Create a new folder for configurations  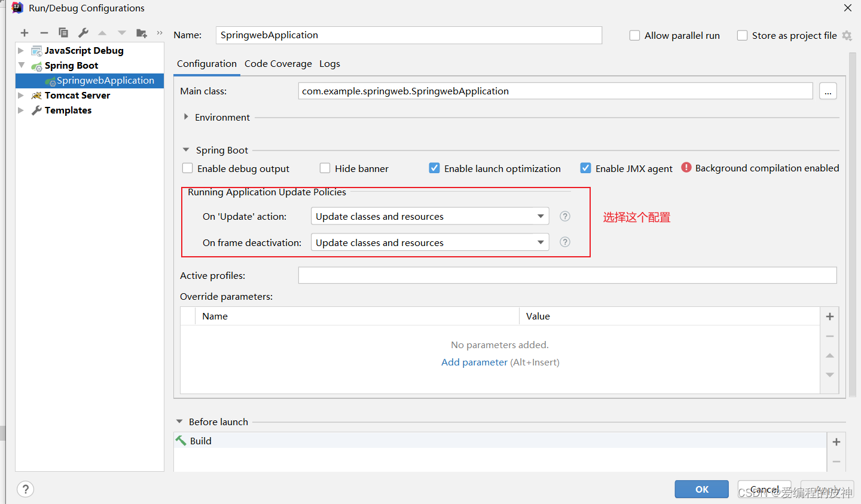click(140, 33)
